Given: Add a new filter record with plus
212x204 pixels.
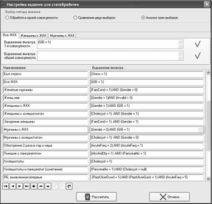Looking at the screenshot, I should pyautogui.click(x=34, y=186).
